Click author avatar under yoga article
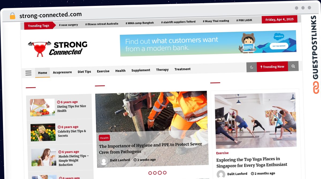321x179 pixels. pos(221,174)
